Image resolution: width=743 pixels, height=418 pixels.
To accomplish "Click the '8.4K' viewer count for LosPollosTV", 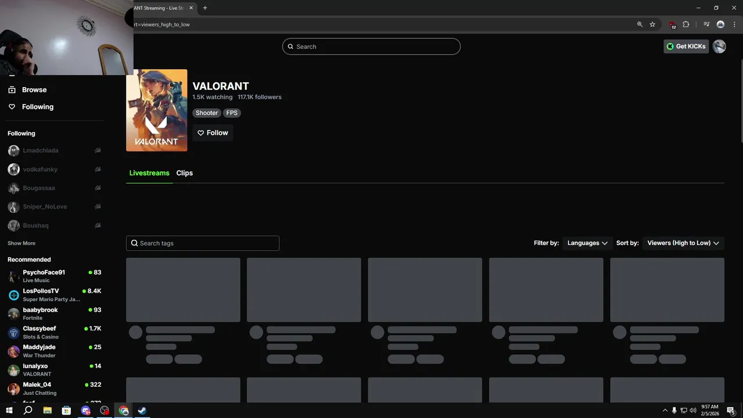I will click(x=94, y=291).
